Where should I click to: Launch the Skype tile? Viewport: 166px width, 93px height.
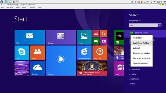click(22, 53)
